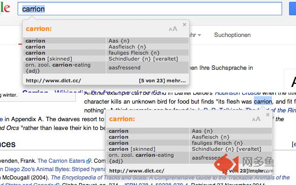The image size is (296, 185).
Task: Click the Google search box containing carrion
Action: click(150, 9)
